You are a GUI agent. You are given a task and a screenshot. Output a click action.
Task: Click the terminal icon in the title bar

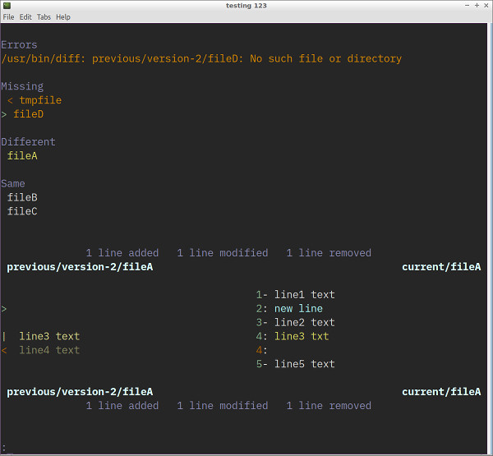coord(7,6)
